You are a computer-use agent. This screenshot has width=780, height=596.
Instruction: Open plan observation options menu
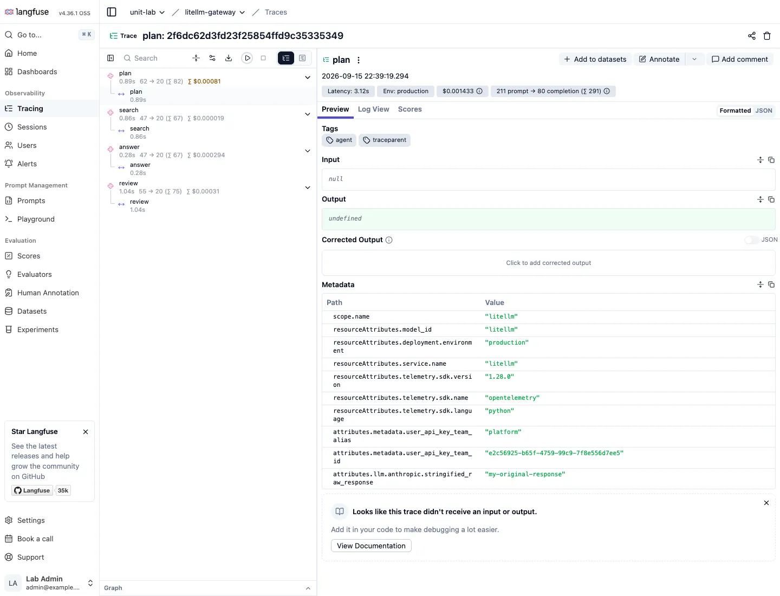[359, 60]
